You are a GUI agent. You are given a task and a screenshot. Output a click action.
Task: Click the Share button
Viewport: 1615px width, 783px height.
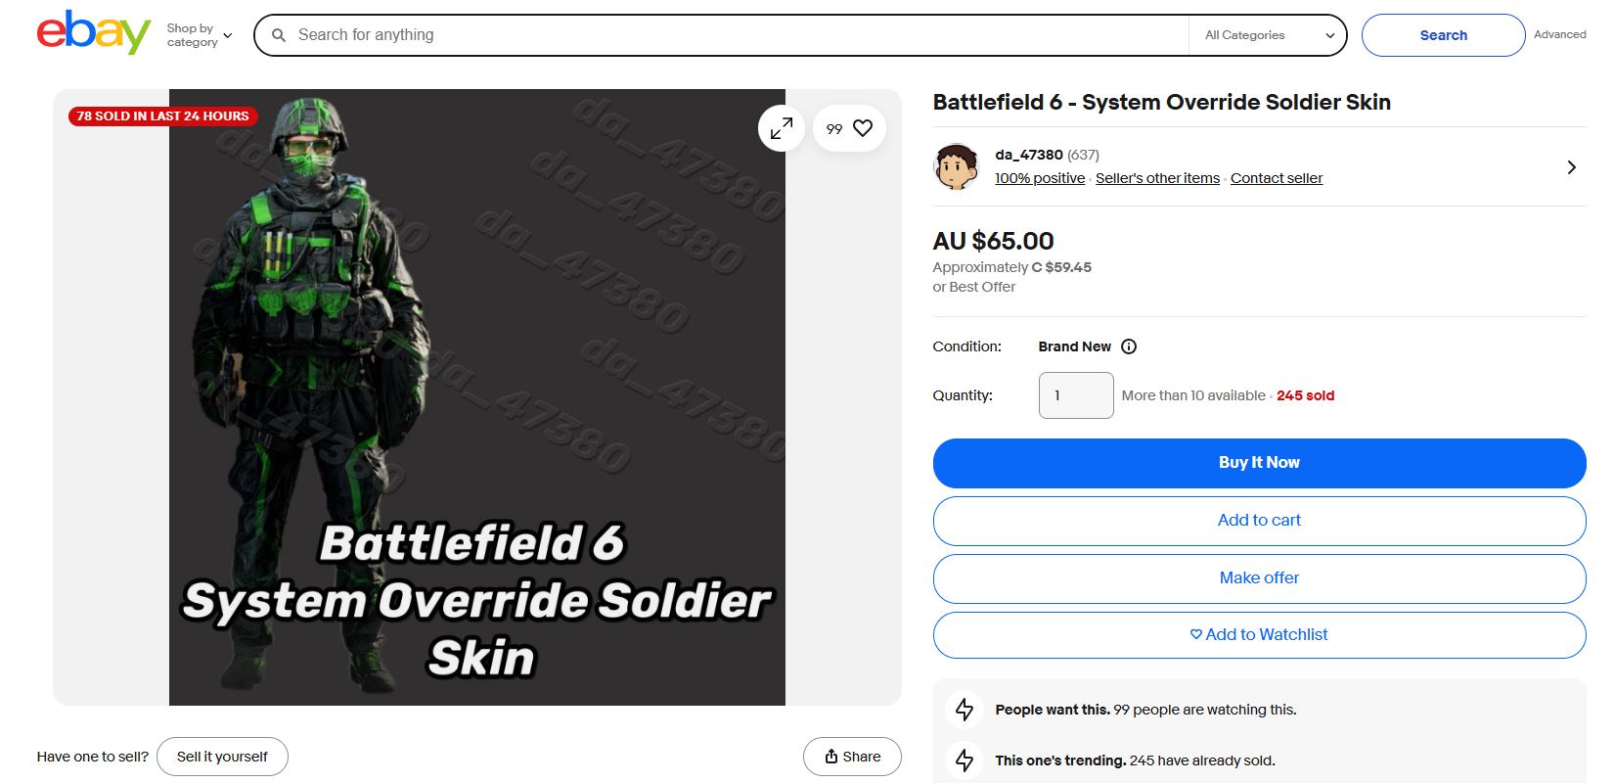852,757
